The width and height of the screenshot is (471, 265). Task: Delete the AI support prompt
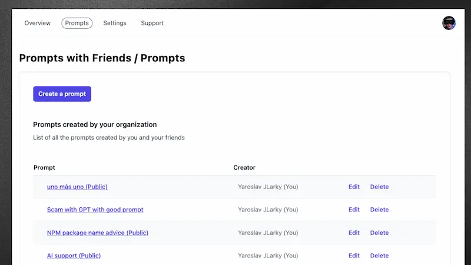click(379, 256)
